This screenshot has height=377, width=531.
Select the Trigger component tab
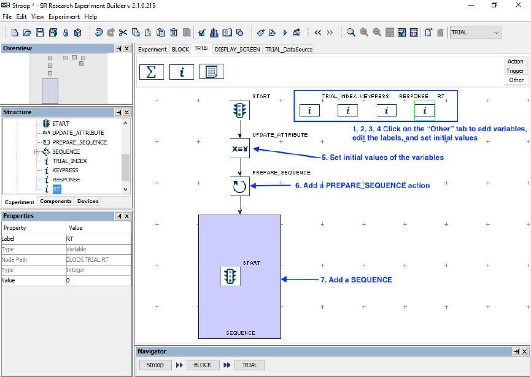point(516,70)
